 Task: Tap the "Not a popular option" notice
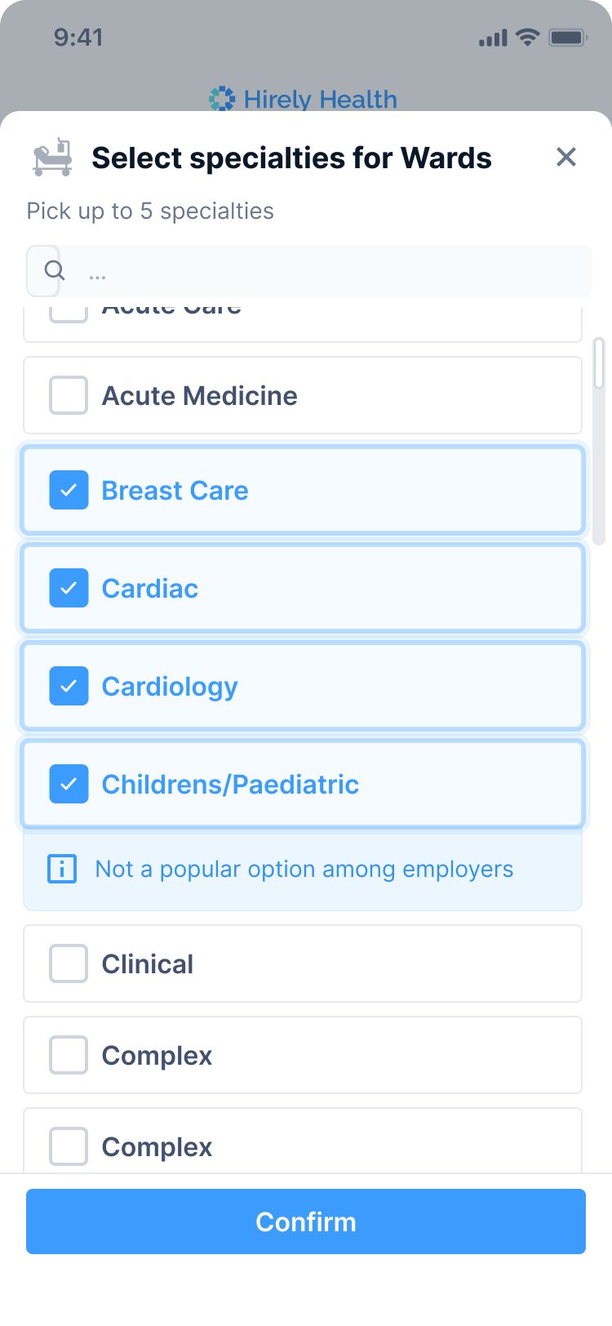[304, 869]
